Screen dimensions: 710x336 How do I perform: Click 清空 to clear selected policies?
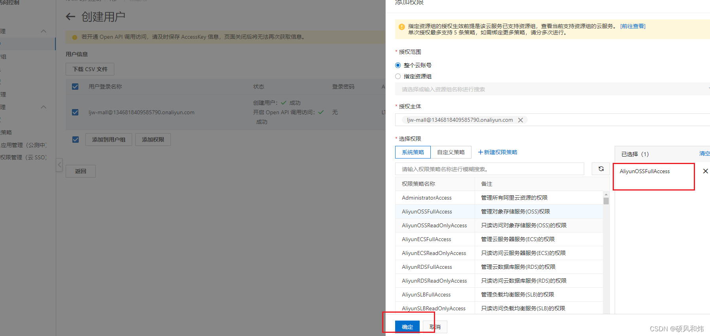point(704,153)
